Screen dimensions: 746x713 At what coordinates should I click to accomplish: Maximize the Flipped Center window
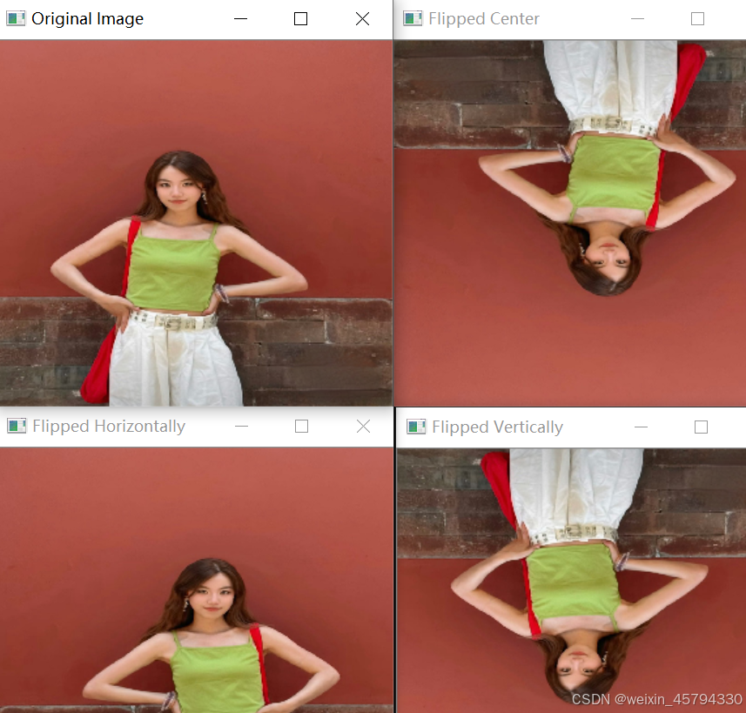[697, 19]
